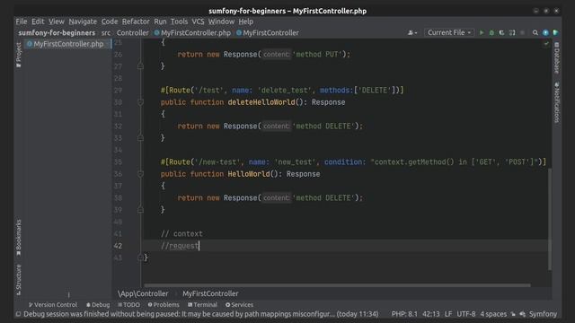Open the Services tool window
The width and height of the screenshot is (575, 323).
[x=239, y=305]
